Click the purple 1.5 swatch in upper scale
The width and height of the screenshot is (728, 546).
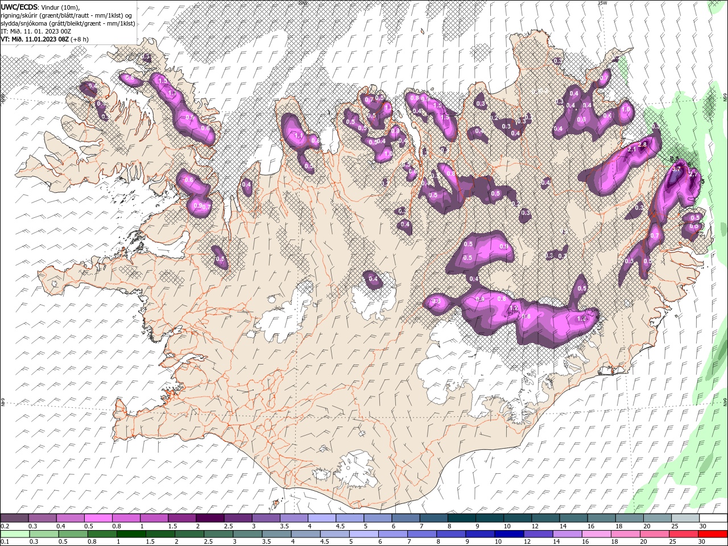pos(181,518)
